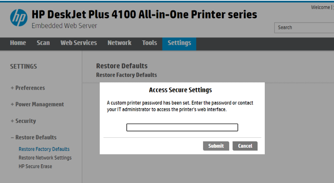
Task: Click the Welcome text in the header
Action: point(320,7)
